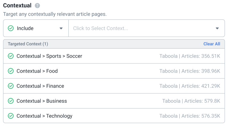The height and width of the screenshot is (128, 229).
Task: Click Taboola Articles 579.8K count text
Action: 191,101
